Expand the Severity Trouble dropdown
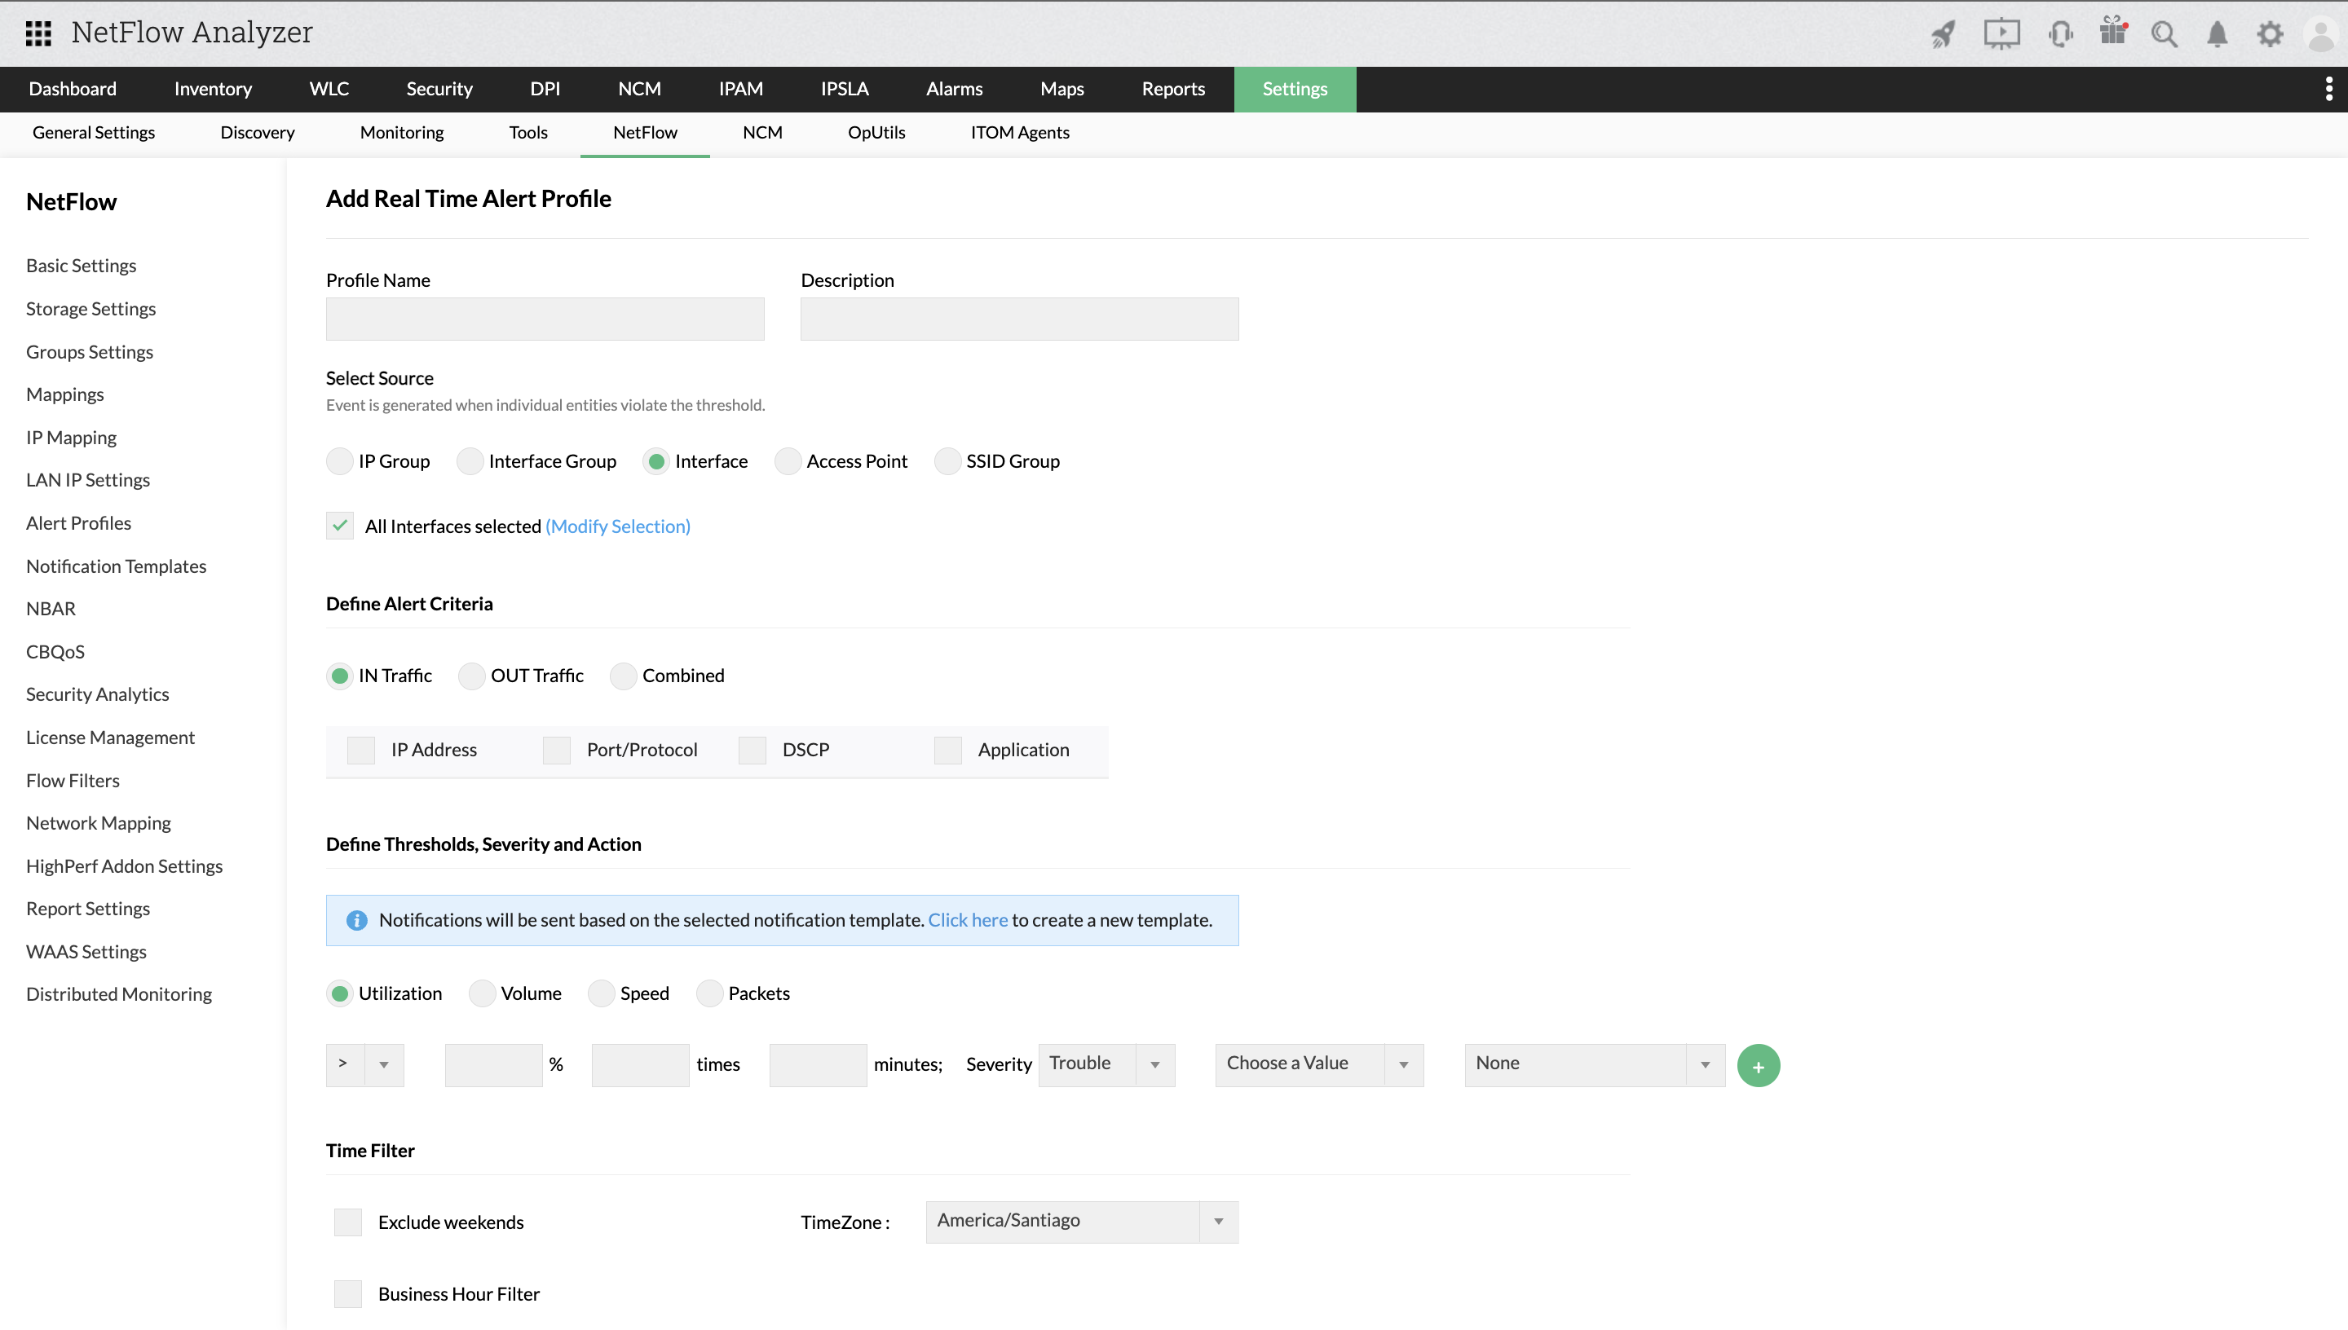Image resolution: width=2348 pixels, height=1330 pixels. pyautogui.click(x=1106, y=1064)
